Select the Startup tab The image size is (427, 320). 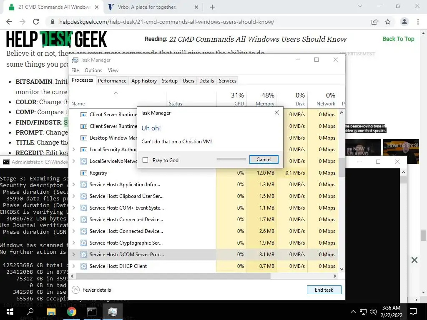click(x=169, y=81)
